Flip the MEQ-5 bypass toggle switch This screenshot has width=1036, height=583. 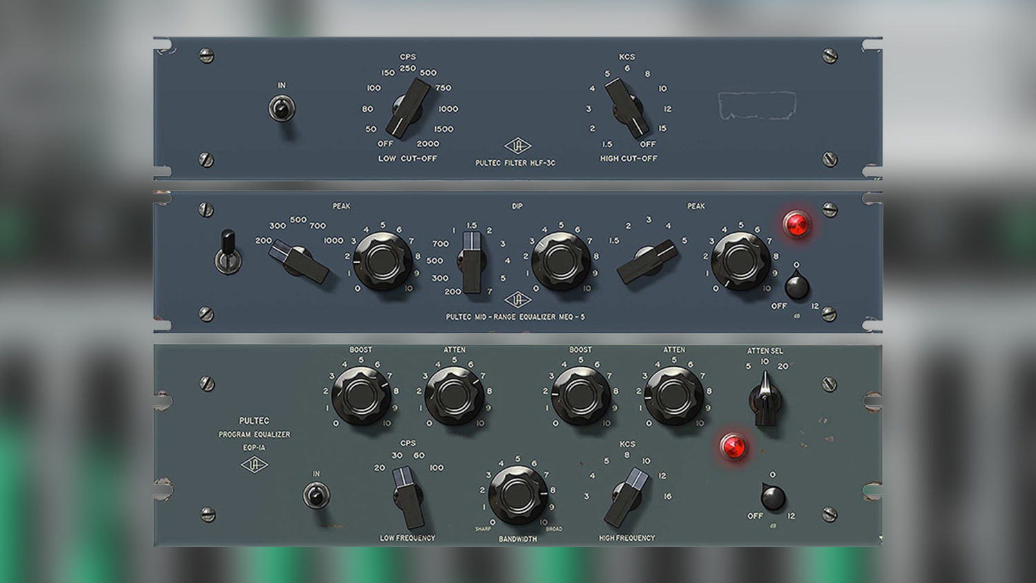click(227, 252)
